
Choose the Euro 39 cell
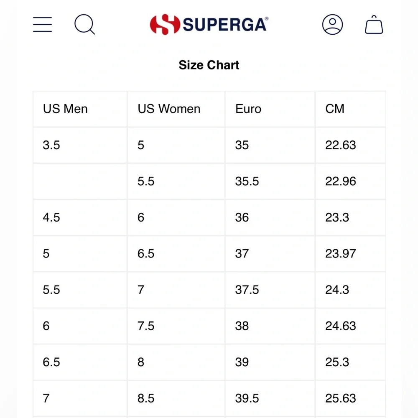(270, 362)
